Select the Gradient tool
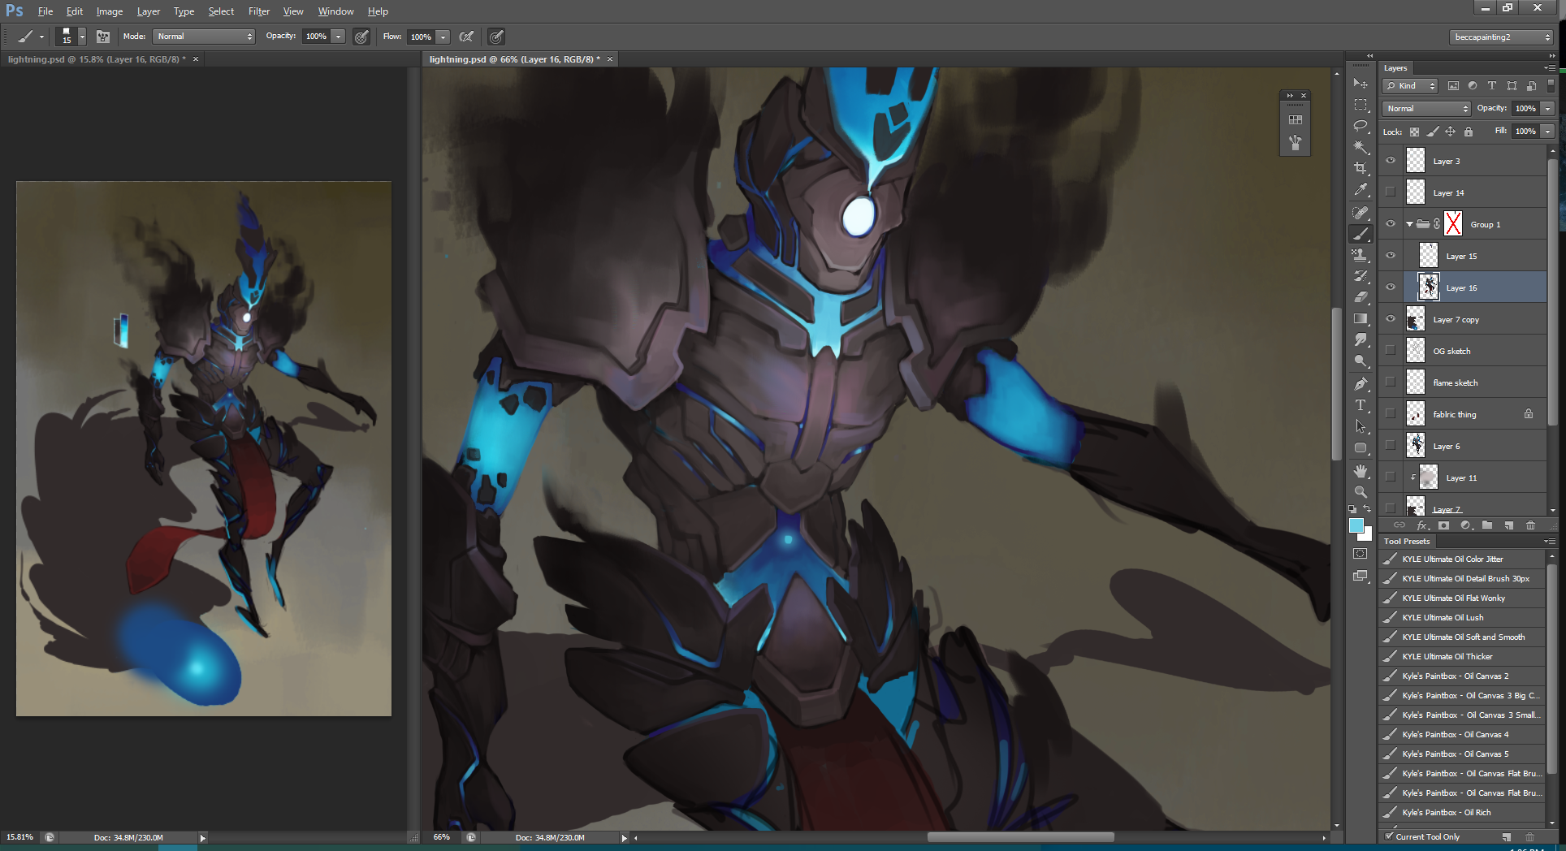Viewport: 1566px width, 851px height. point(1361,318)
